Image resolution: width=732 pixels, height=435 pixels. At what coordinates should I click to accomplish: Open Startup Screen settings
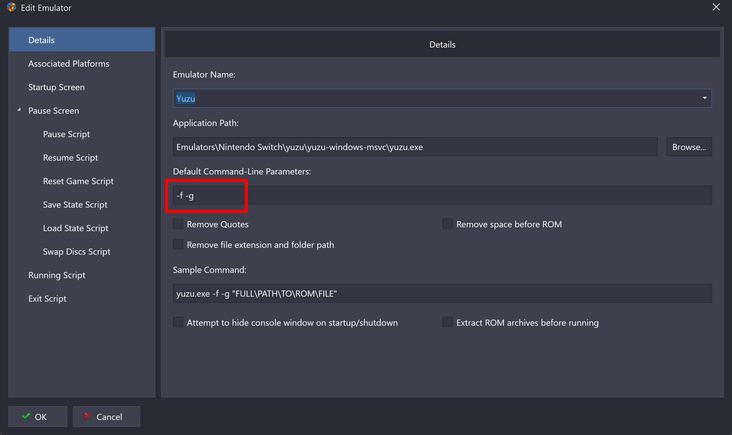click(56, 87)
